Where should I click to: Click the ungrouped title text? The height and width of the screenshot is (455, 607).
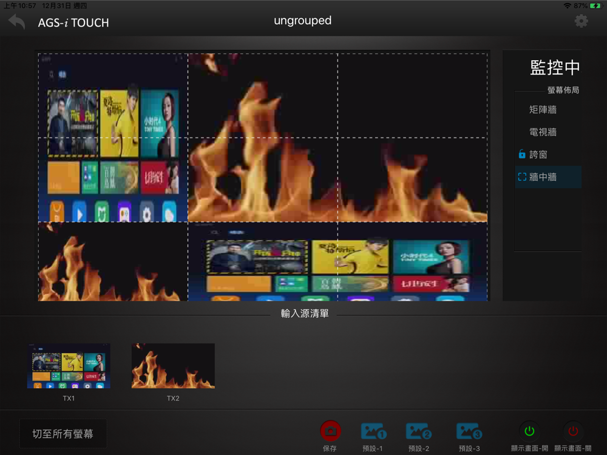tap(303, 21)
